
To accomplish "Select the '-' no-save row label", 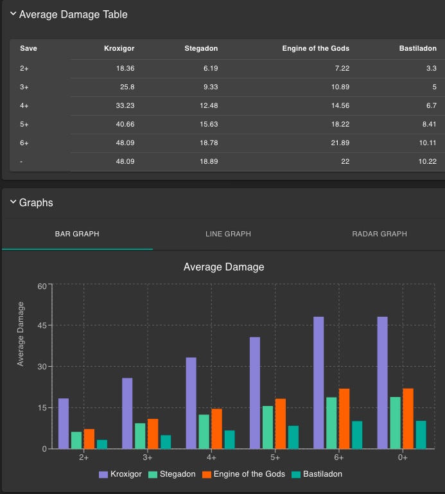I will 21,162.
